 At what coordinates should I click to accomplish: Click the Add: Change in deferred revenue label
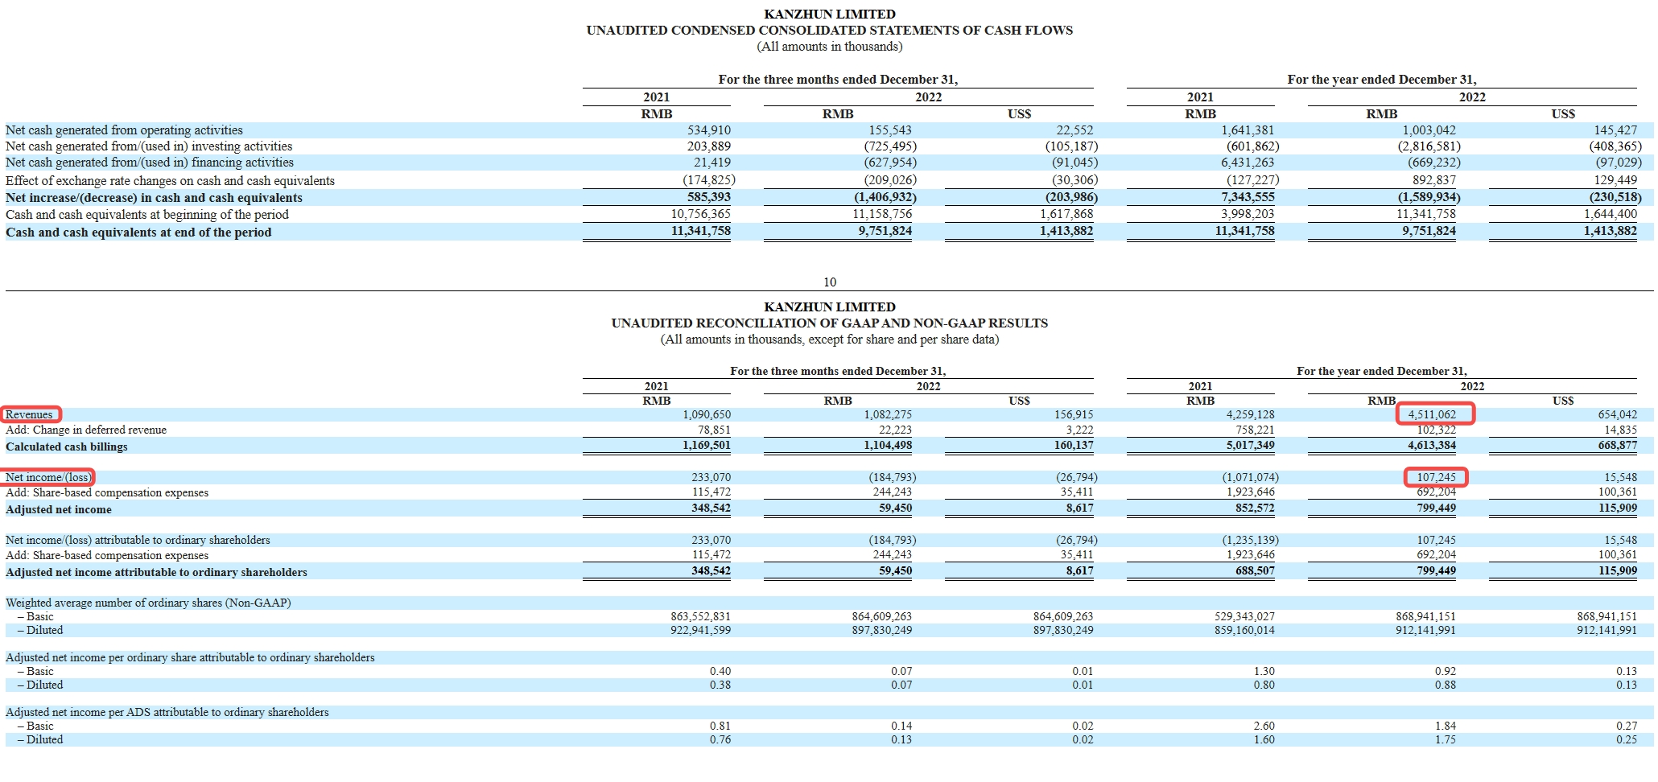(86, 430)
